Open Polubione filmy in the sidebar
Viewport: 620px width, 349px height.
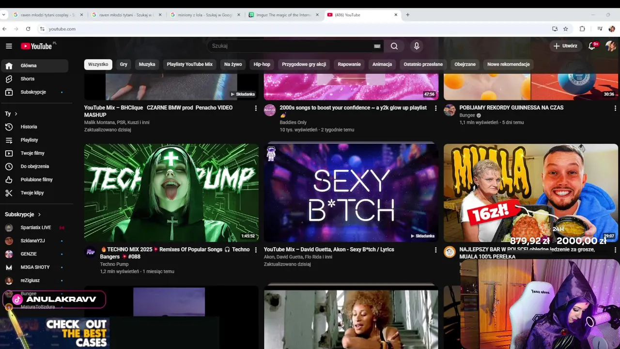click(34, 179)
